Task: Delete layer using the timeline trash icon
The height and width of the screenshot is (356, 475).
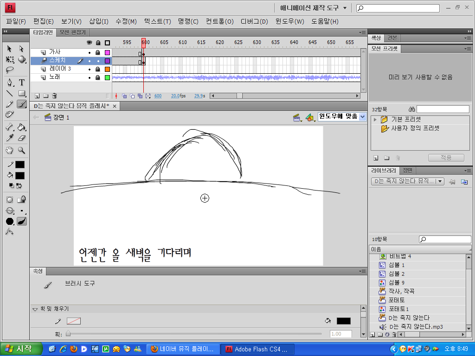Action: coord(55,95)
